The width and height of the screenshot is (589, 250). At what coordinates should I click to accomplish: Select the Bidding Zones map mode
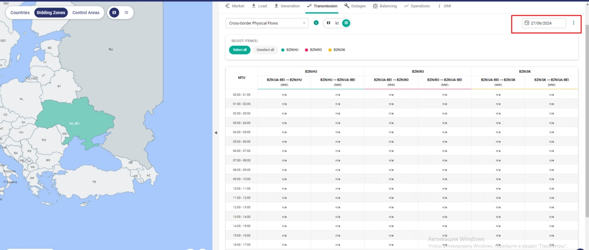(51, 13)
